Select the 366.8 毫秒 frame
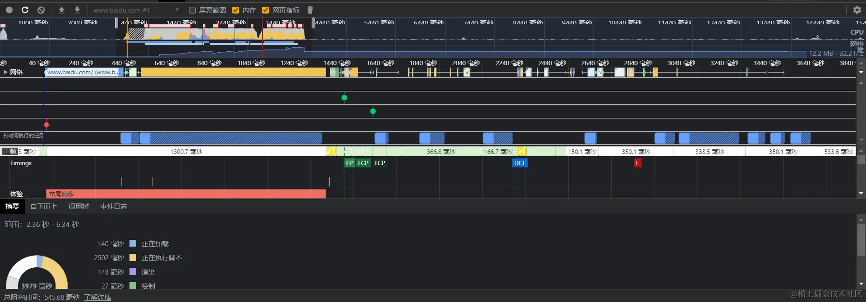The width and height of the screenshot is (866, 302). point(441,152)
